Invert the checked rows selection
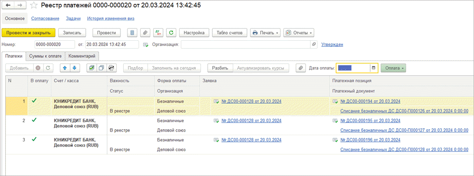This screenshot has width=474, height=176. 111,68
